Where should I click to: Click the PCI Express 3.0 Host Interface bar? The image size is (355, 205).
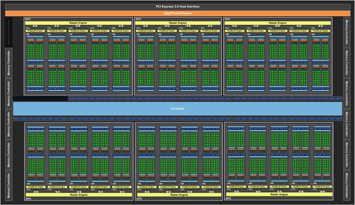pos(177,7)
